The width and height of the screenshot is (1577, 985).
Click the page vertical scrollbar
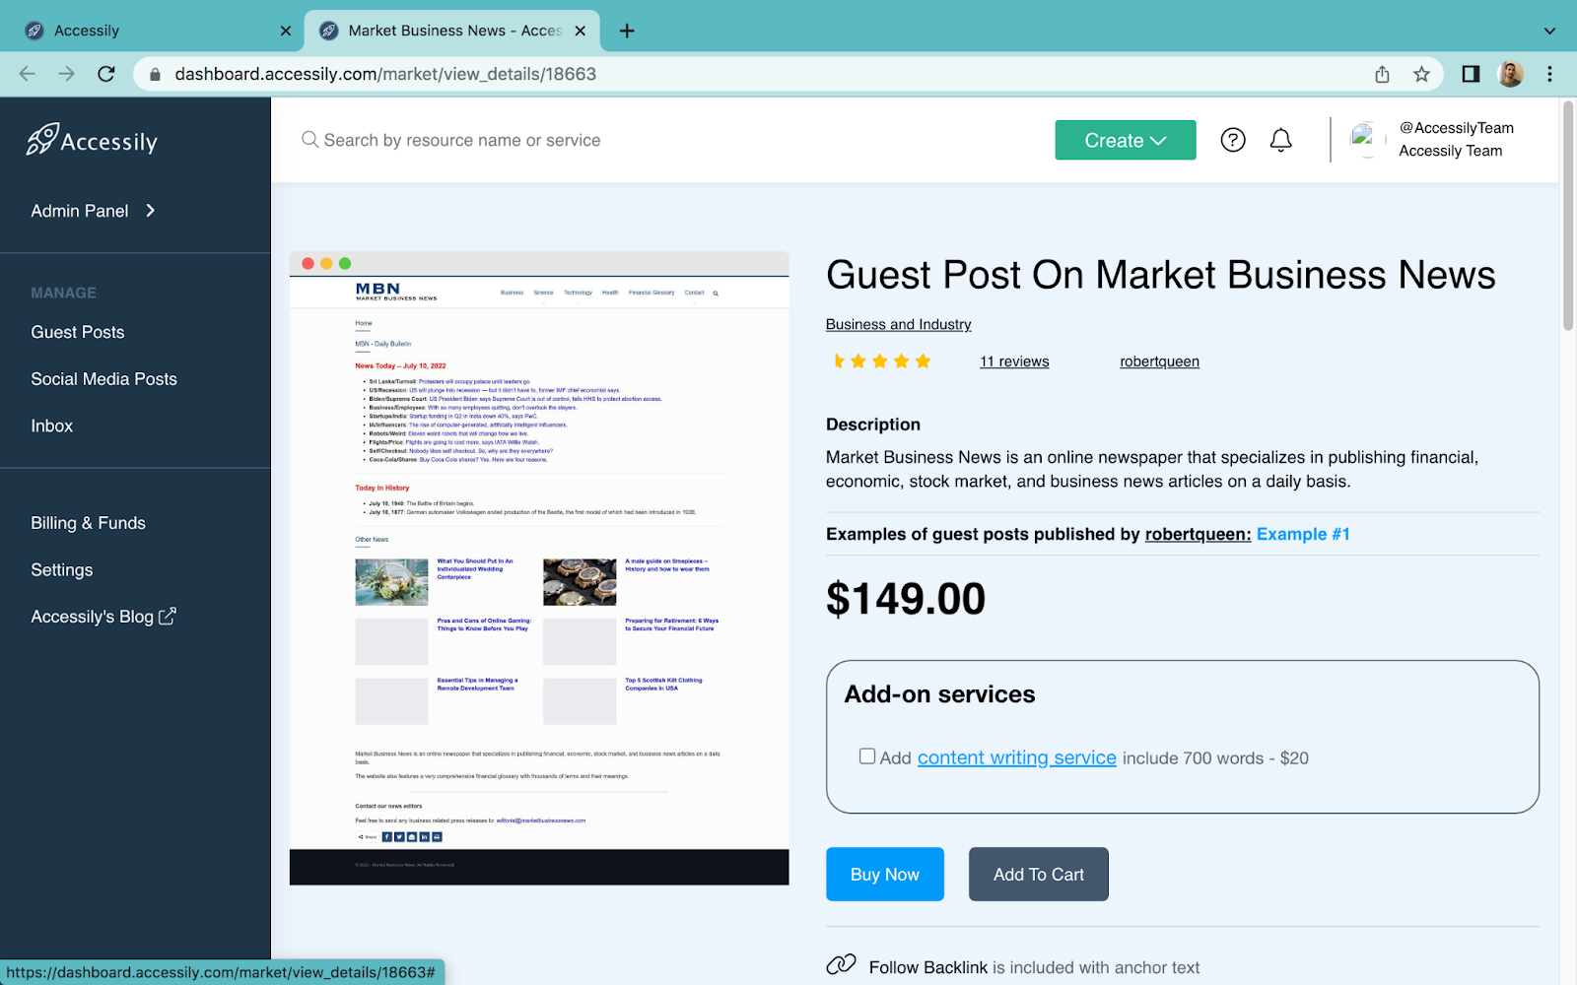1568,217
